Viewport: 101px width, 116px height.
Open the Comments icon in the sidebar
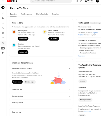pos(3,28)
